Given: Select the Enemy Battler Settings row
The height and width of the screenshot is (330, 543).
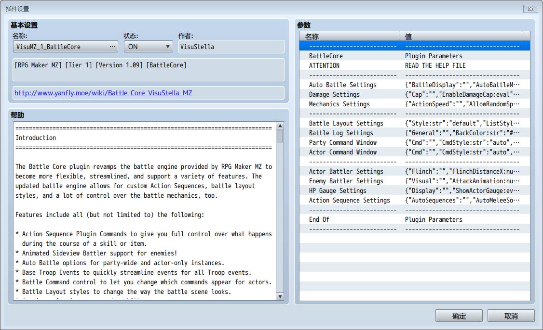Looking at the screenshot, I should coord(415,181).
